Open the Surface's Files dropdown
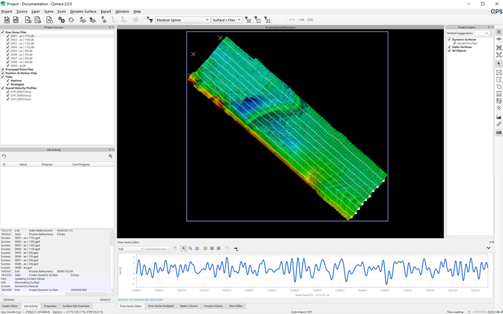503x314 pixels. click(226, 20)
